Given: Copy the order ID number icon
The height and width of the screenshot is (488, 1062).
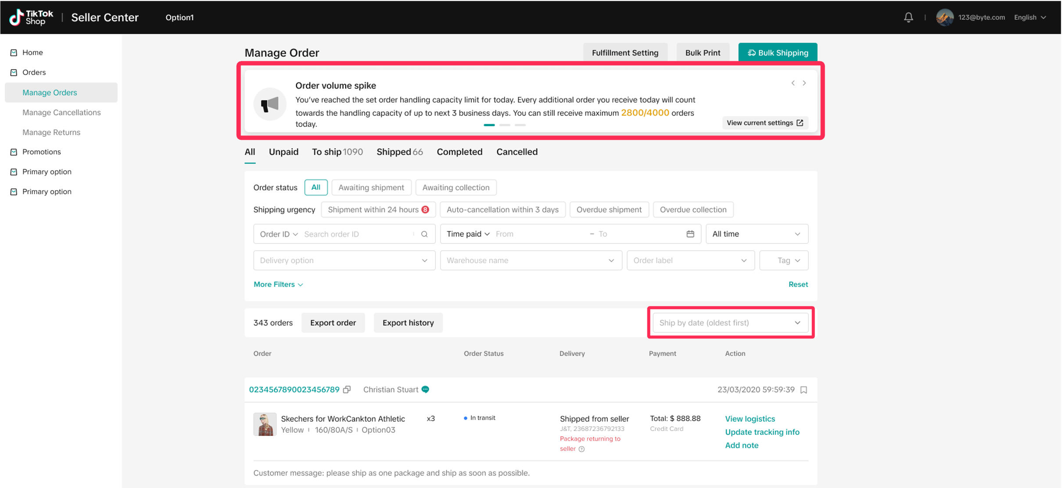Looking at the screenshot, I should [x=347, y=389].
